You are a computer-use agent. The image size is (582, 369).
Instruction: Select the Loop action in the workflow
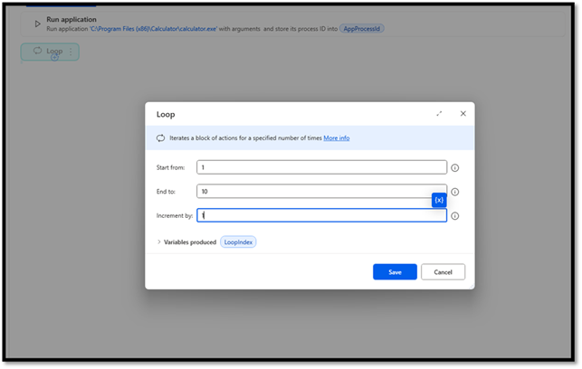(x=47, y=52)
